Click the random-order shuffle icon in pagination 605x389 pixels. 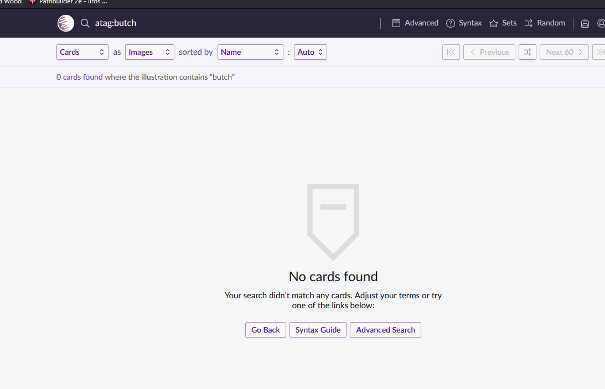(x=527, y=52)
